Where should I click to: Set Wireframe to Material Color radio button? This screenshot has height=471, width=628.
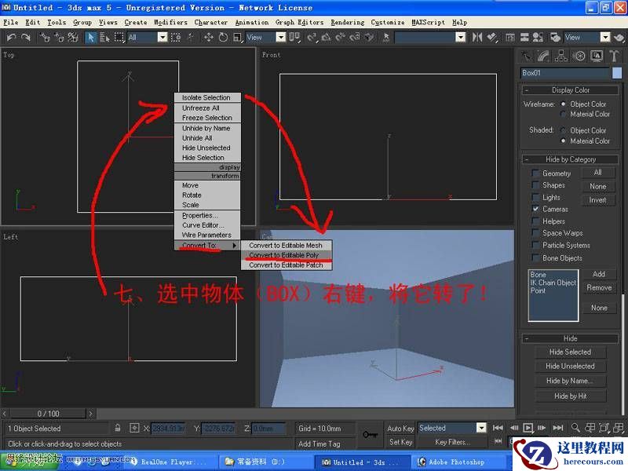[x=564, y=114]
